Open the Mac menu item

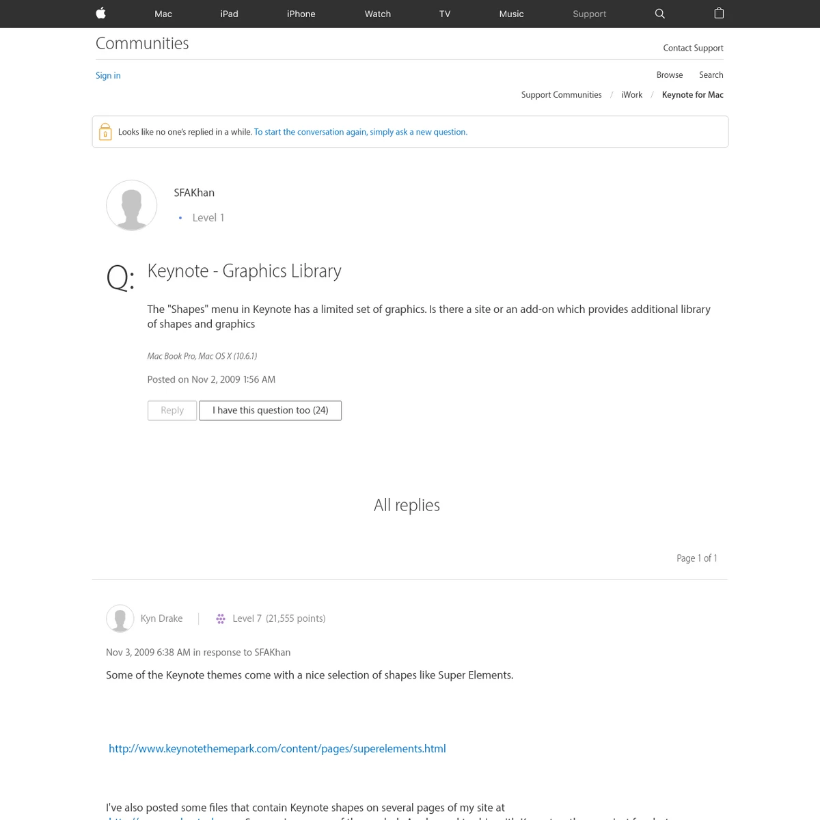pyautogui.click(x=163, y=14)
